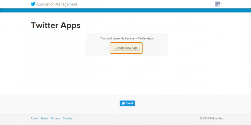
Task: Click the Twitter bird logo in header
Action: click(x=33, y=4)
